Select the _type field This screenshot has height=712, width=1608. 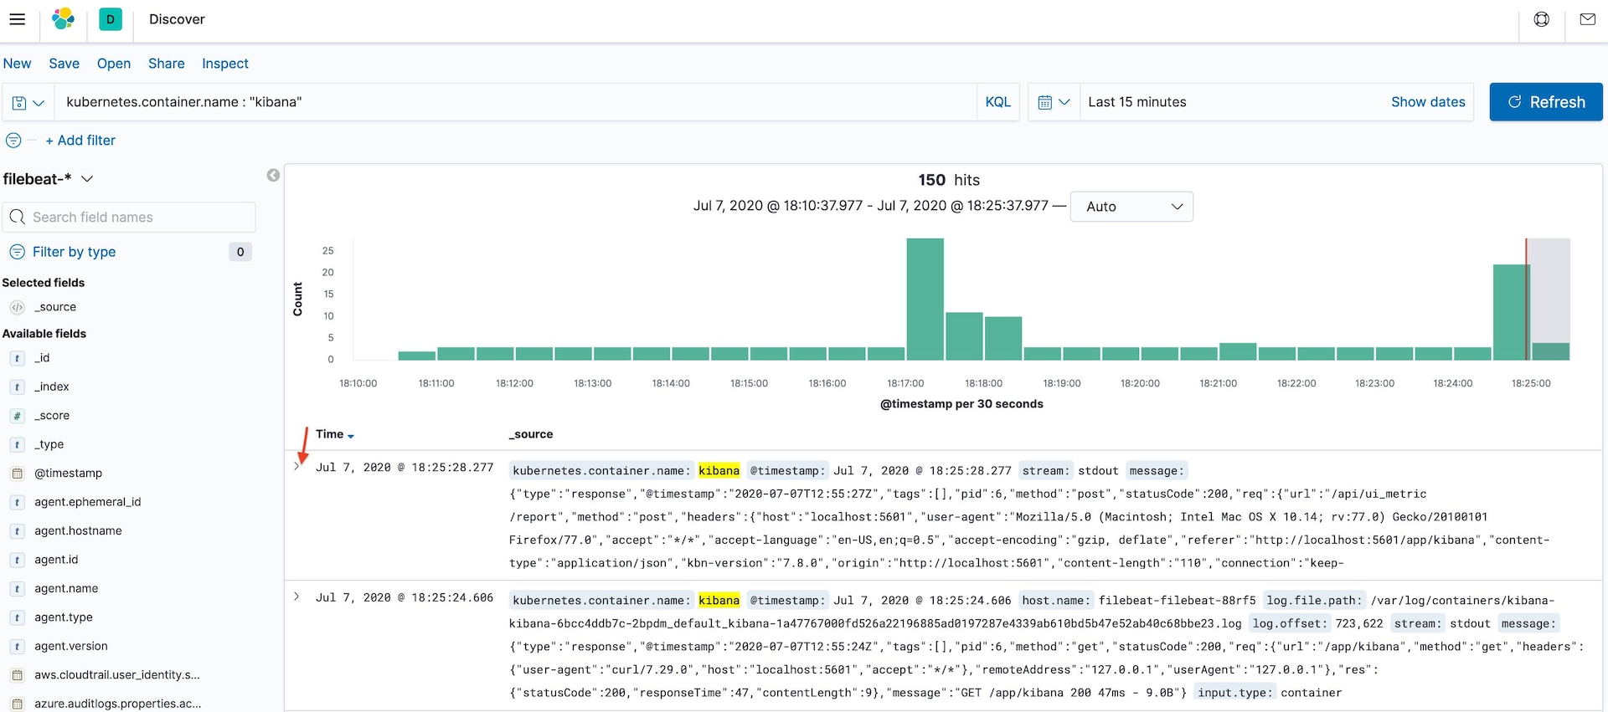coord(49,444)
